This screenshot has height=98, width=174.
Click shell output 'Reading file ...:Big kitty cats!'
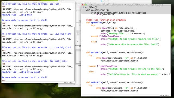coord(21,72)
